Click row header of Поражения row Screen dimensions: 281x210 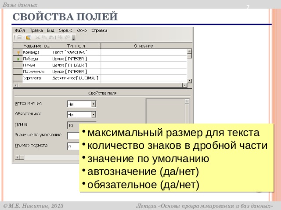(18, 72)
